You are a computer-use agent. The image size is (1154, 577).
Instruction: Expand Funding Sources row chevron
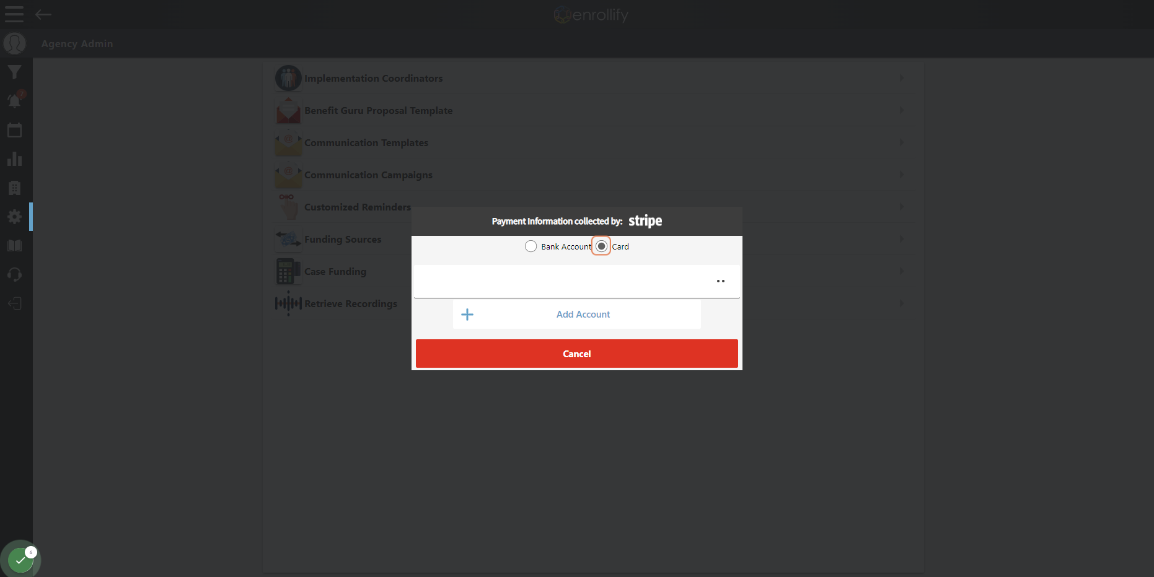pyautogui.click(x=901, y=239)
